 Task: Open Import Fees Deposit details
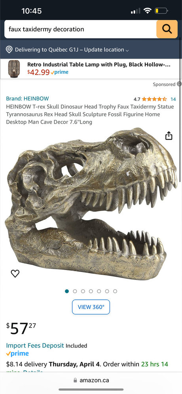35,346
